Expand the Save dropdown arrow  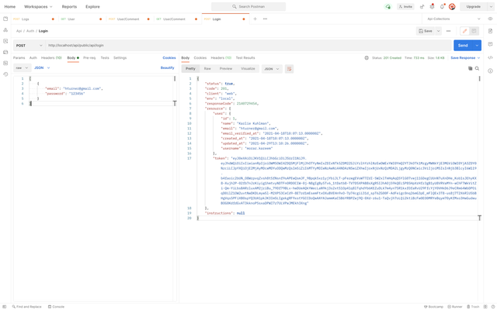click(x=438, y=31)
